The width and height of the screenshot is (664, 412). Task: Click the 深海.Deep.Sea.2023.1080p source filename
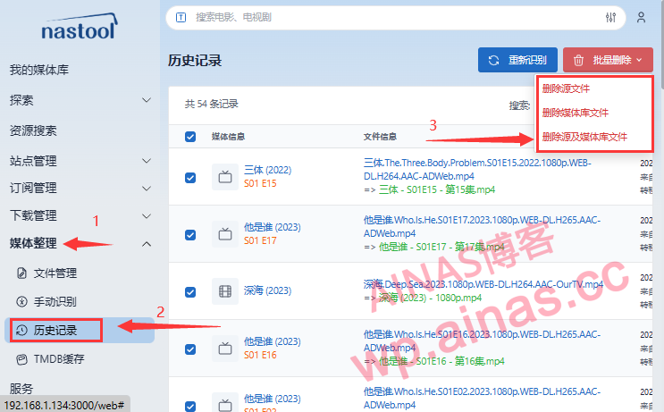483,284
